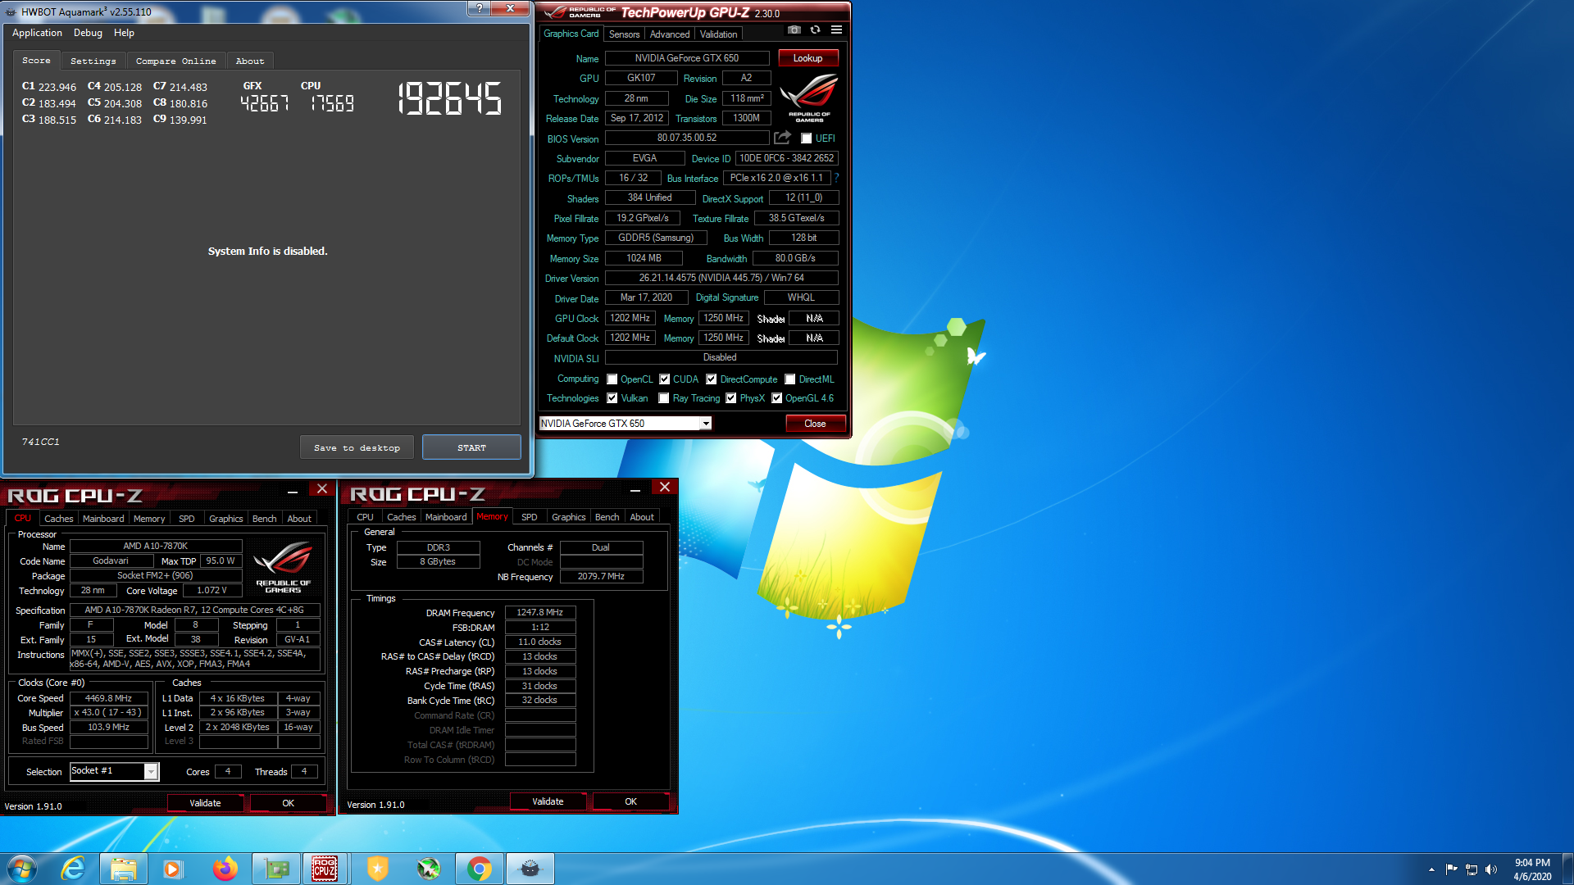Click GPU-Z refresh icon

(x=815, y=30)
